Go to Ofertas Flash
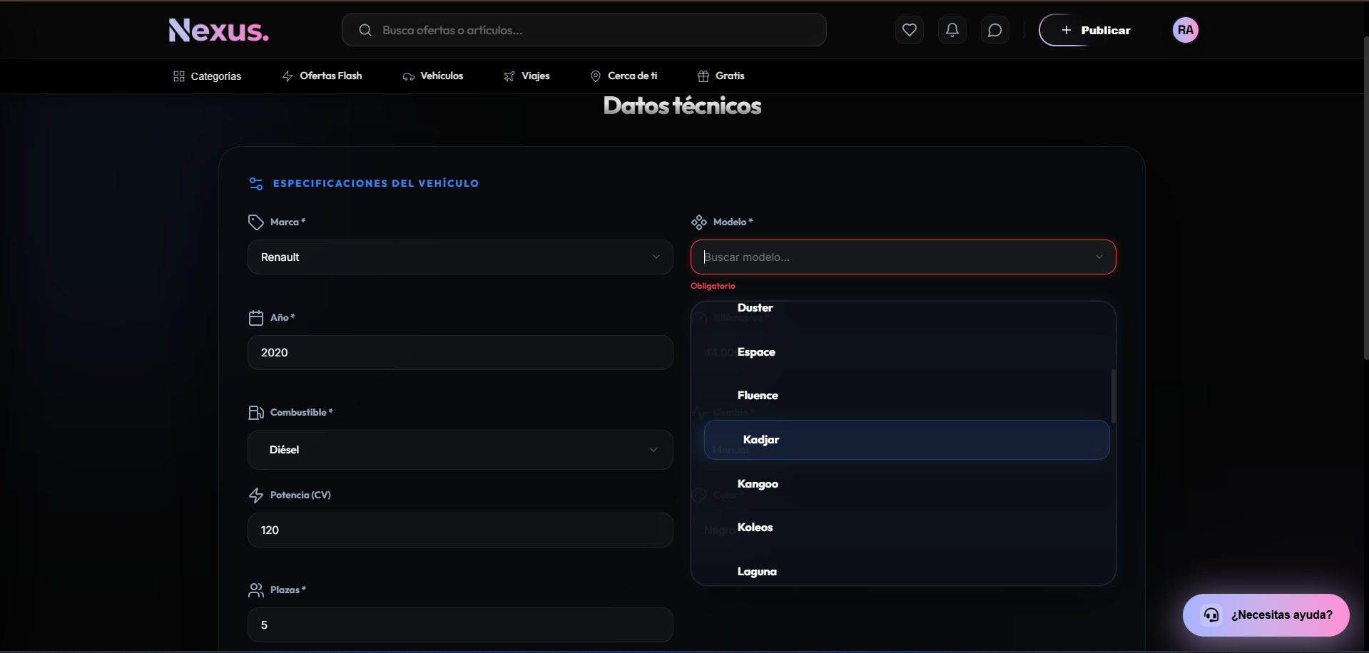Viewport: 1369px width, 653px height. pyautogui.click(x=322, y=76)
